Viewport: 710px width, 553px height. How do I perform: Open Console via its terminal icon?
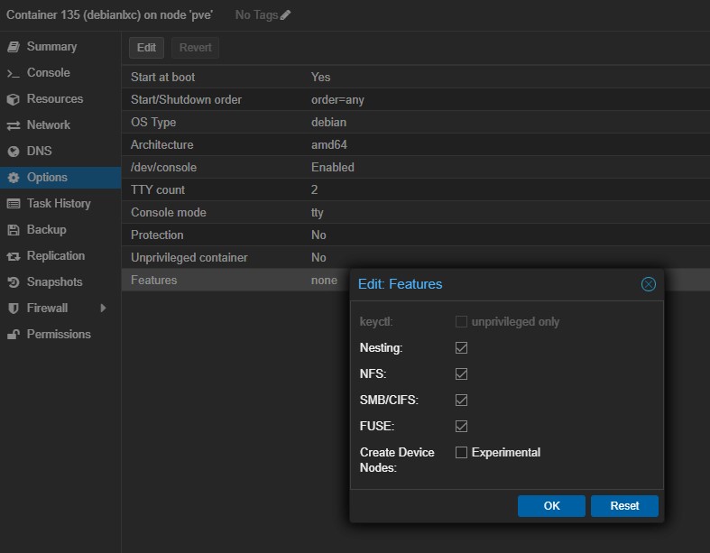point(14,73)
